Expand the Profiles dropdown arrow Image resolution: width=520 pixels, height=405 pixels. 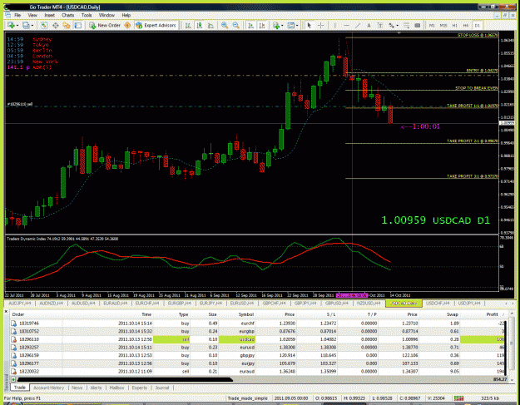[32, 26]
